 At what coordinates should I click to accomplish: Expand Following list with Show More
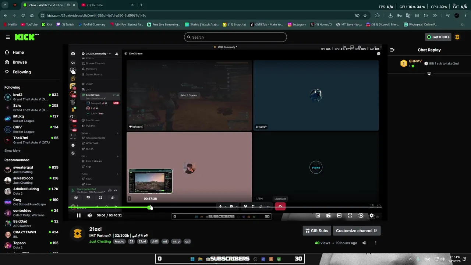click(13, 151)
